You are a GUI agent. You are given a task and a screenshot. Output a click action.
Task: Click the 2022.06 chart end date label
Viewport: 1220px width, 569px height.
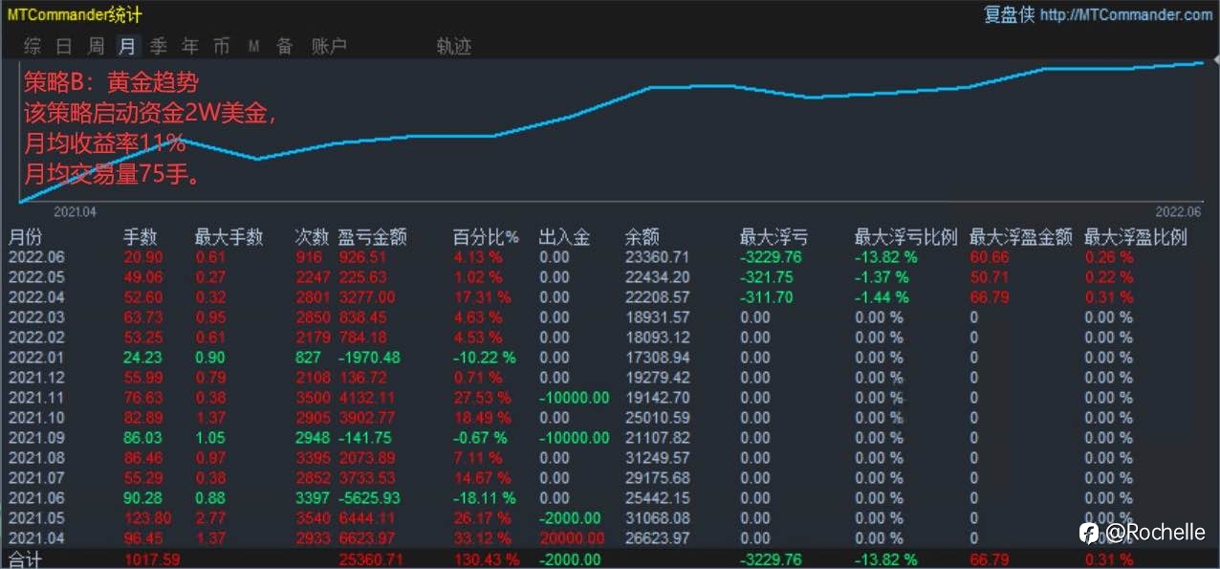(1177, 211)
